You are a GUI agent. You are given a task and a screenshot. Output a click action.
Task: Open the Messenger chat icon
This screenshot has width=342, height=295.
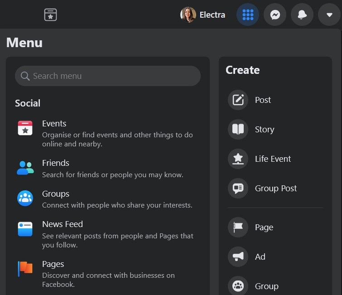[x=275, y=15]
